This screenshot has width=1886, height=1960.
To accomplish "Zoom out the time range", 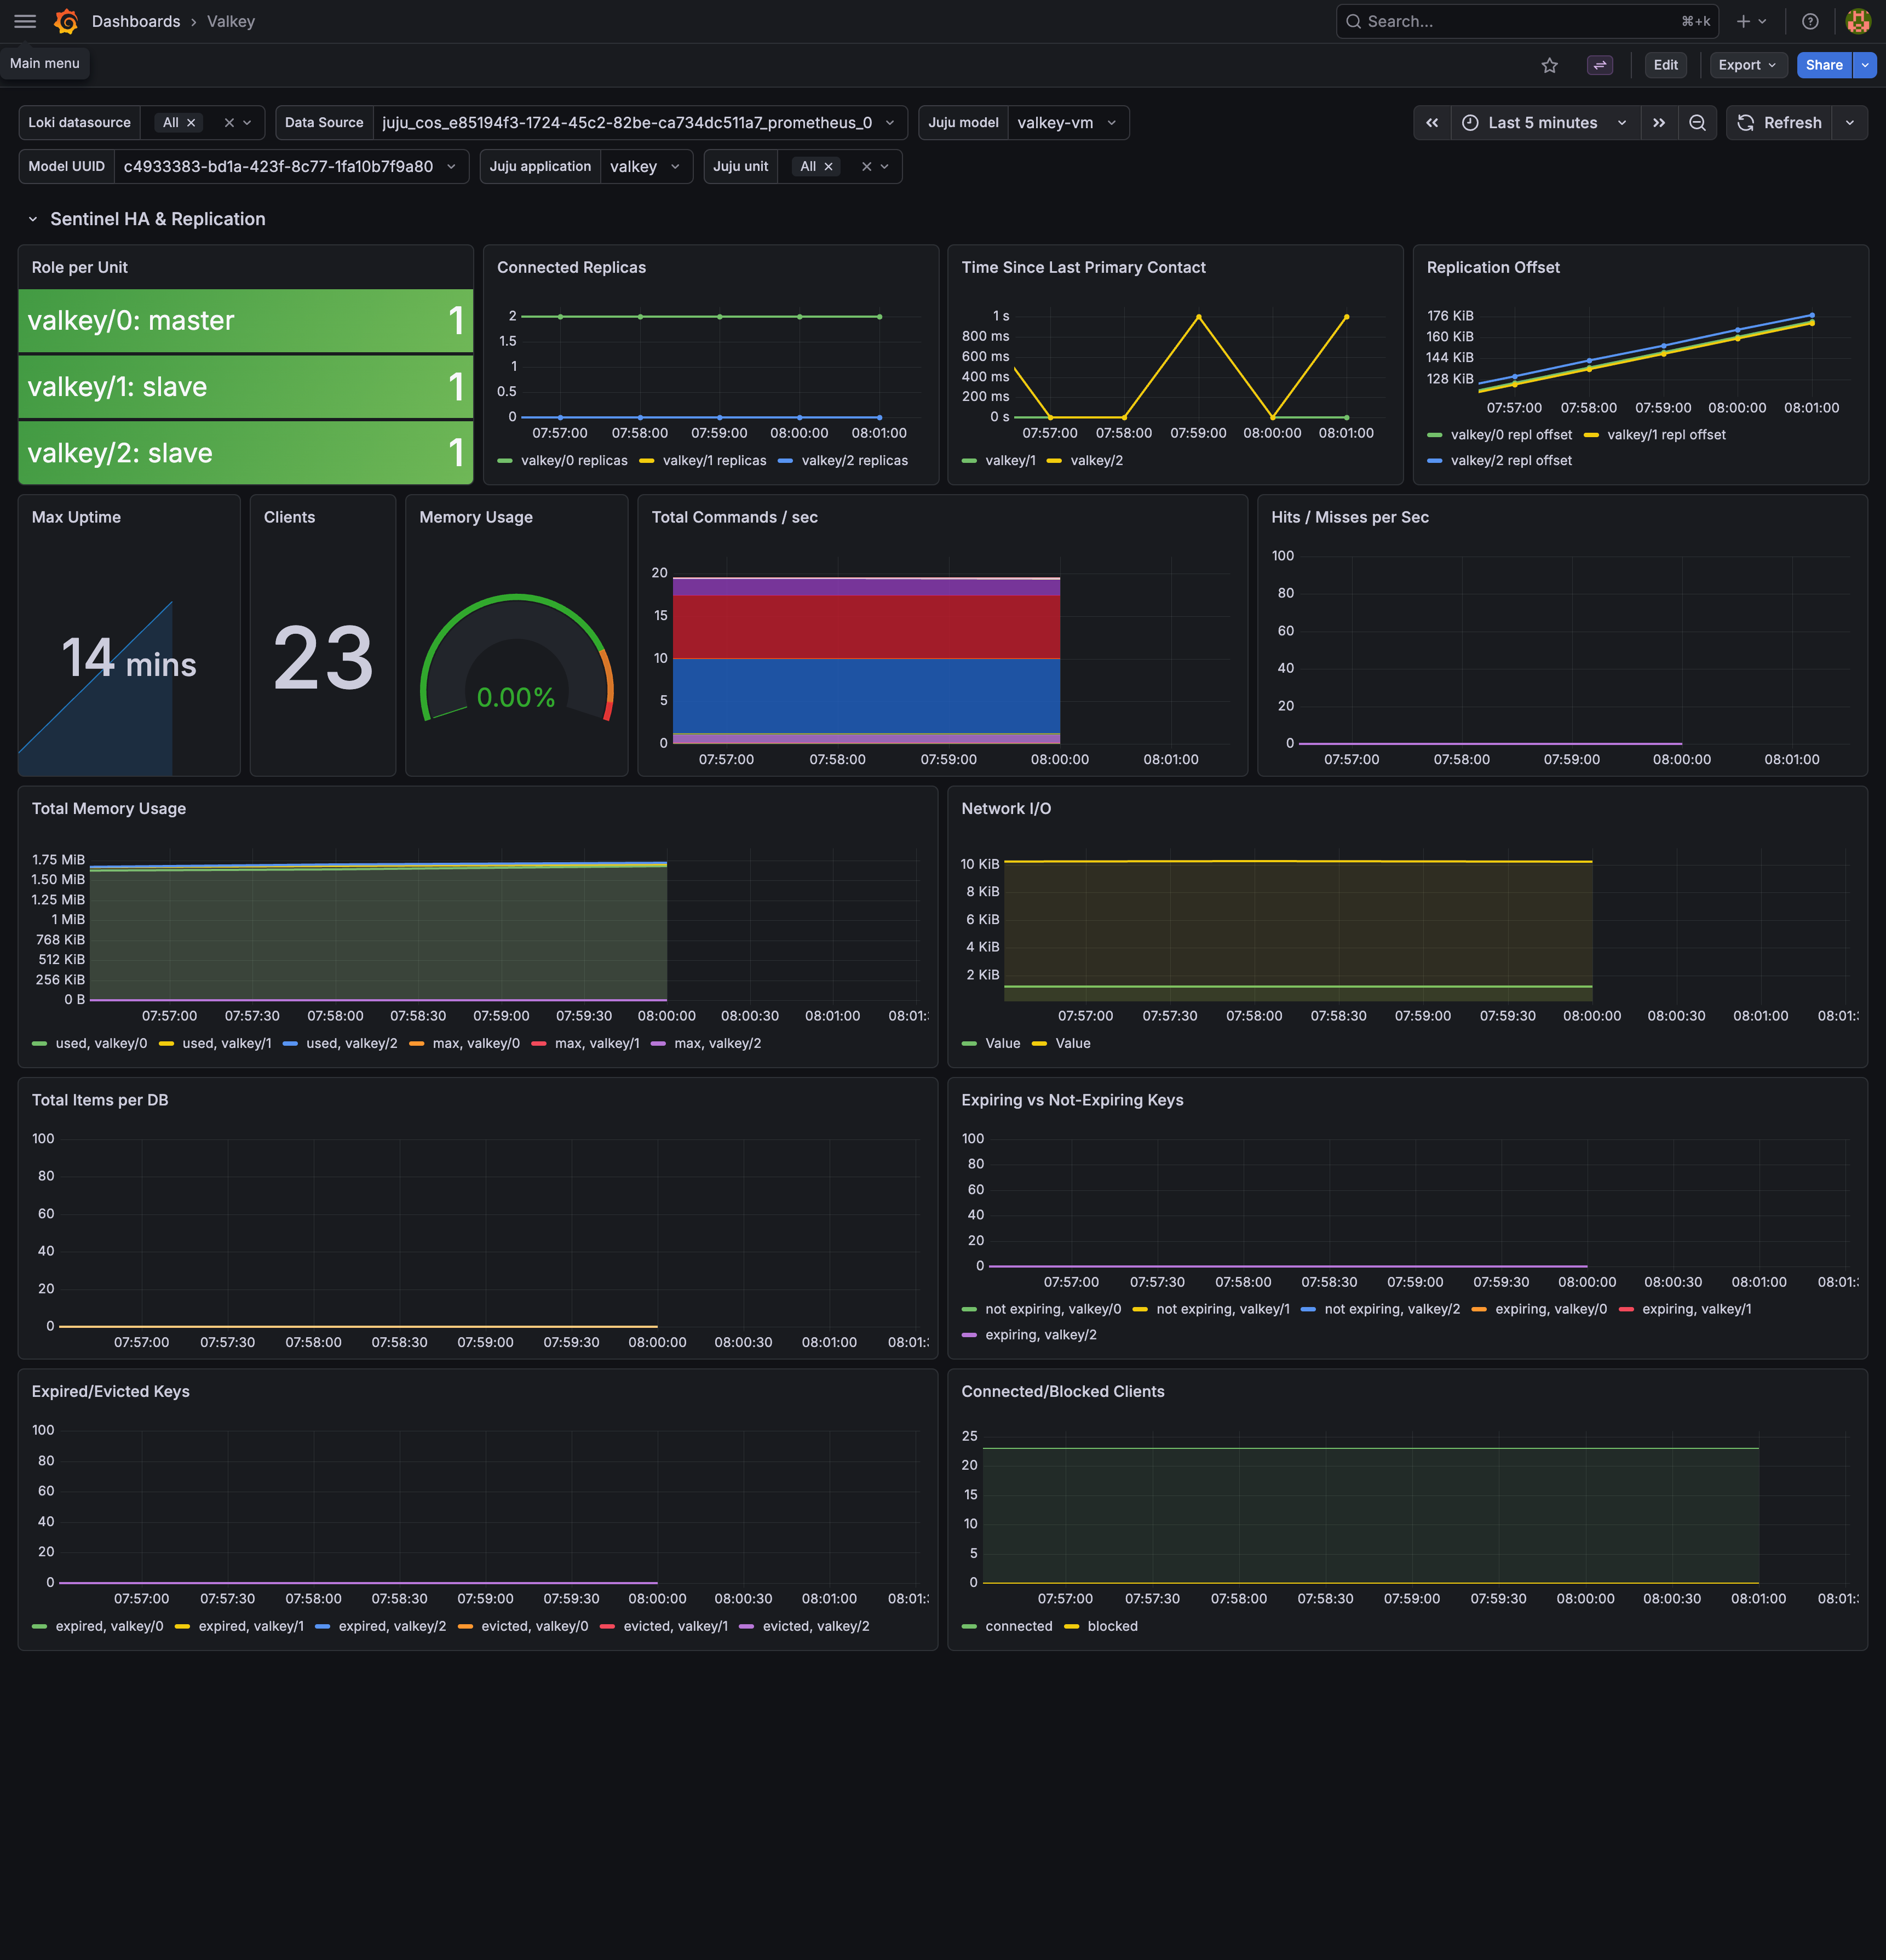I will 1697,123.
